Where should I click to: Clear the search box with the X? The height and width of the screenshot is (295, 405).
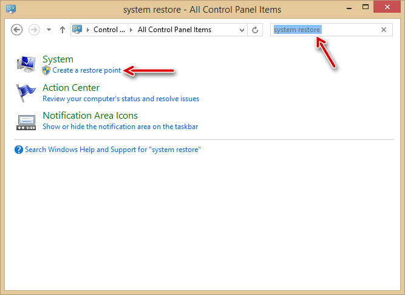pyautogui.click(x=384, y=30)
